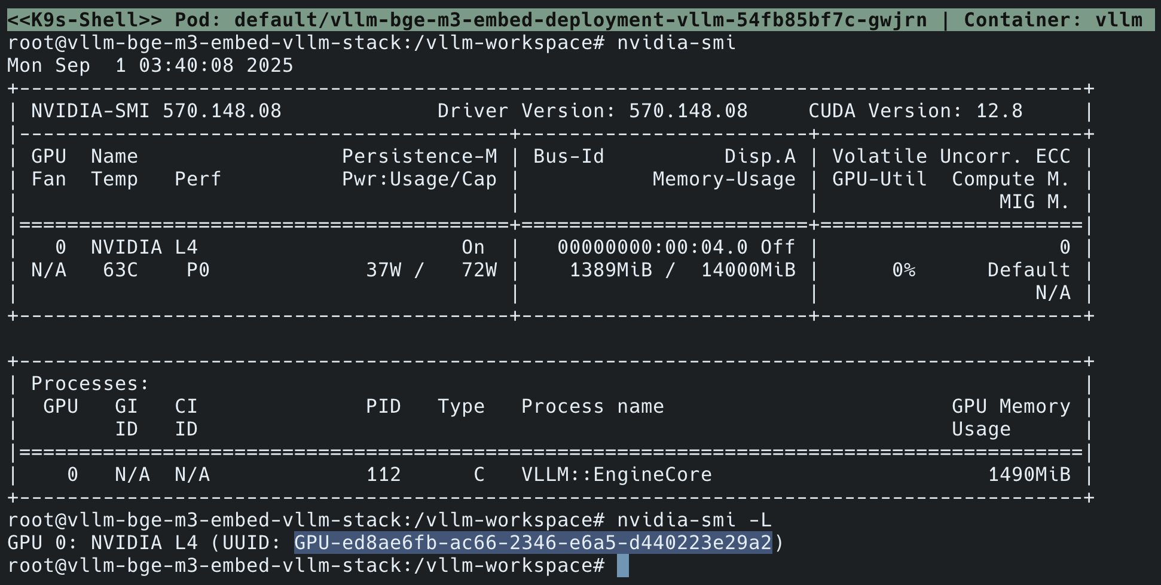Click the 'Type' column header

pos(461,407)
